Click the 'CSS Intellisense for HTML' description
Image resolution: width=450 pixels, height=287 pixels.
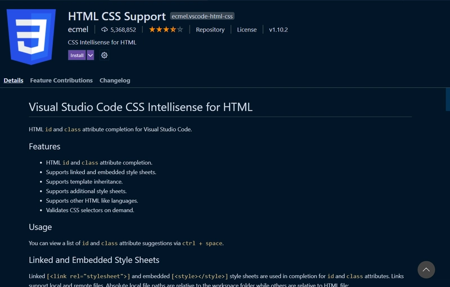[x=102, y=42]
